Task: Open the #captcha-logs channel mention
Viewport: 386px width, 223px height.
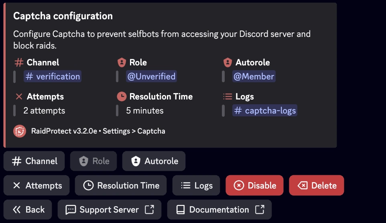Action: [x=265, y=111]
